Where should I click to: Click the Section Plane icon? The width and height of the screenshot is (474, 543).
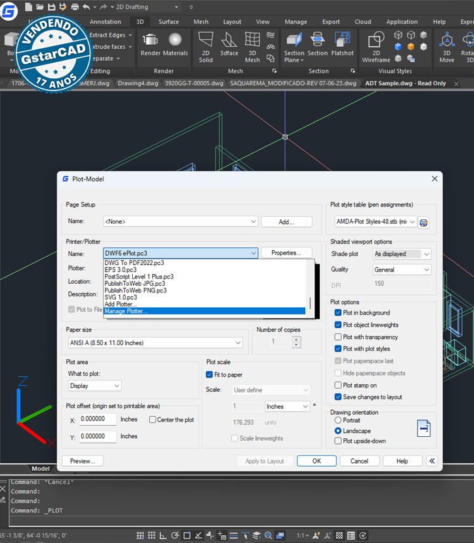(294, 40)
